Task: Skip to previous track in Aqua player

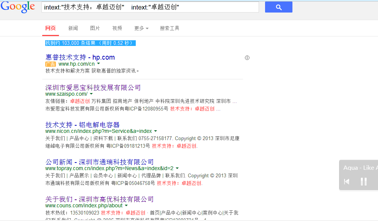Action: 347,182
